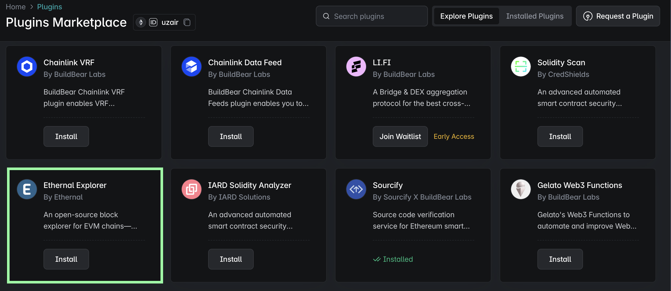Open Gelato Web3 Functions title
This screenshot has height=291, width=671.
tap(580, 185)
